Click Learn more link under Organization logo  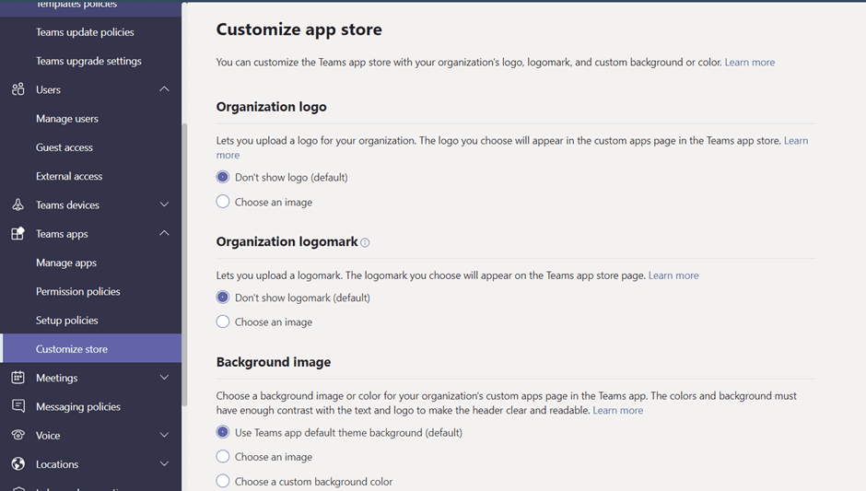(796, 141)
